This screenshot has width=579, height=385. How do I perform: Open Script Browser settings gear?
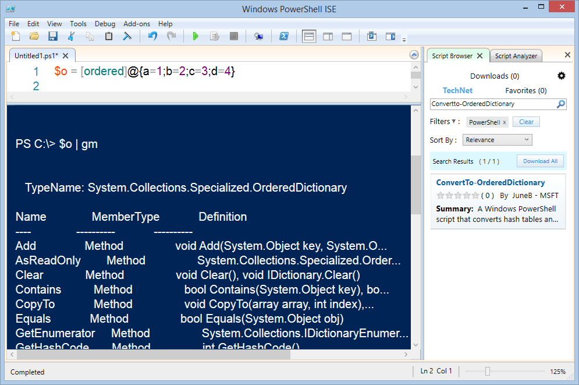click(x=562, y=76)
